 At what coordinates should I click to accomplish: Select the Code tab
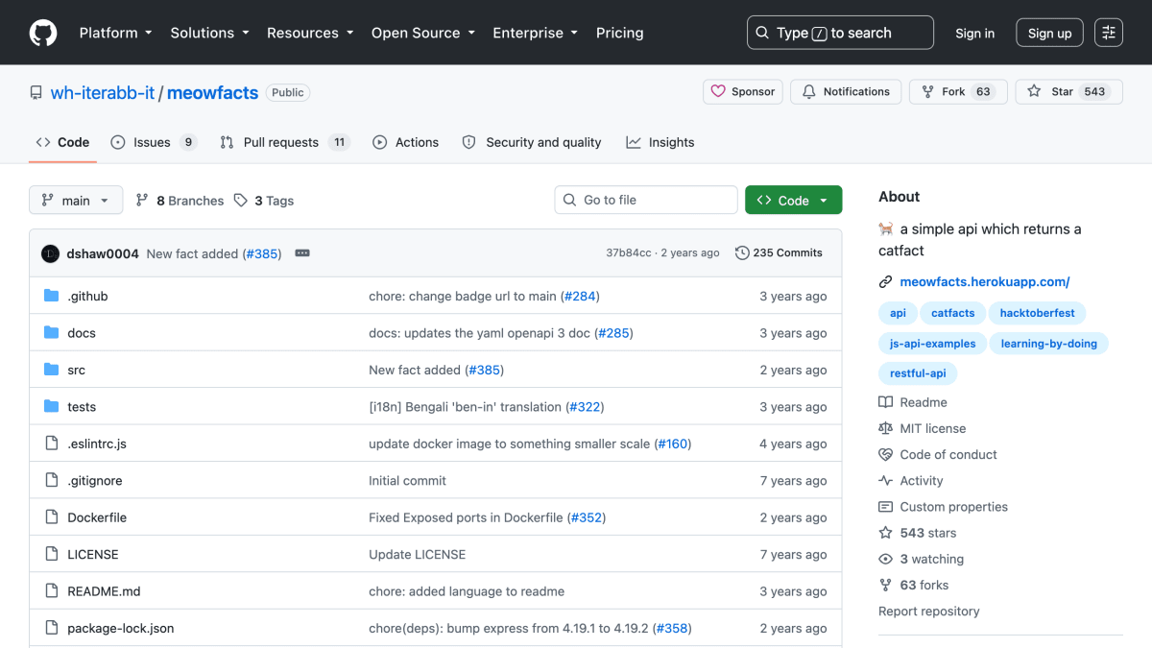62,142
